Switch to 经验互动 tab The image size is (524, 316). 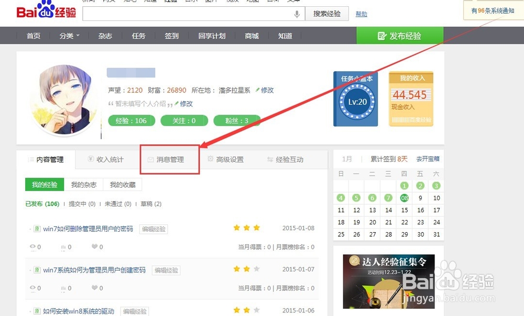[286, 159]
